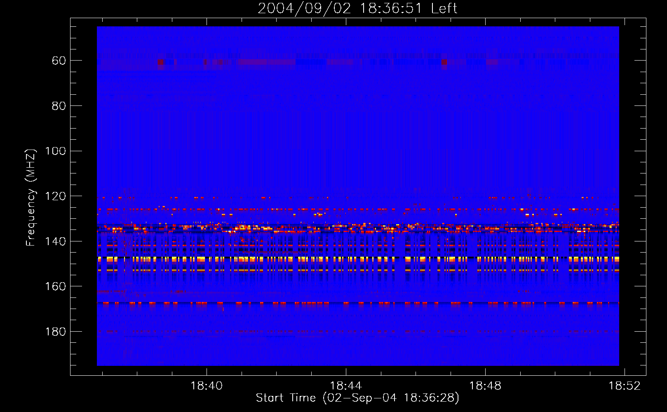
Task: Click the 60 frequency tick label
Action: (x=59, y=61)
